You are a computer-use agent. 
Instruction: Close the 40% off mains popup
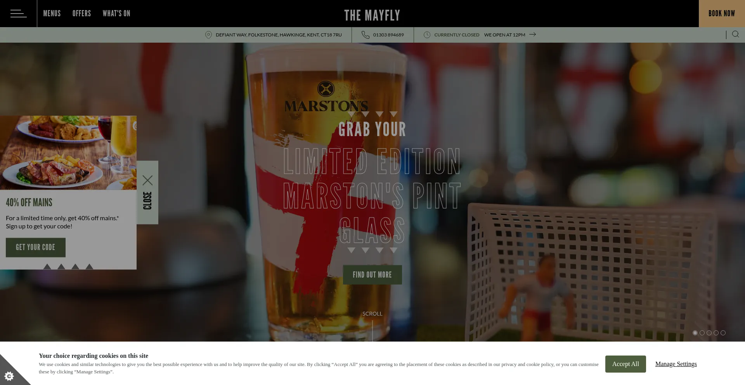(x=147, y=192)
